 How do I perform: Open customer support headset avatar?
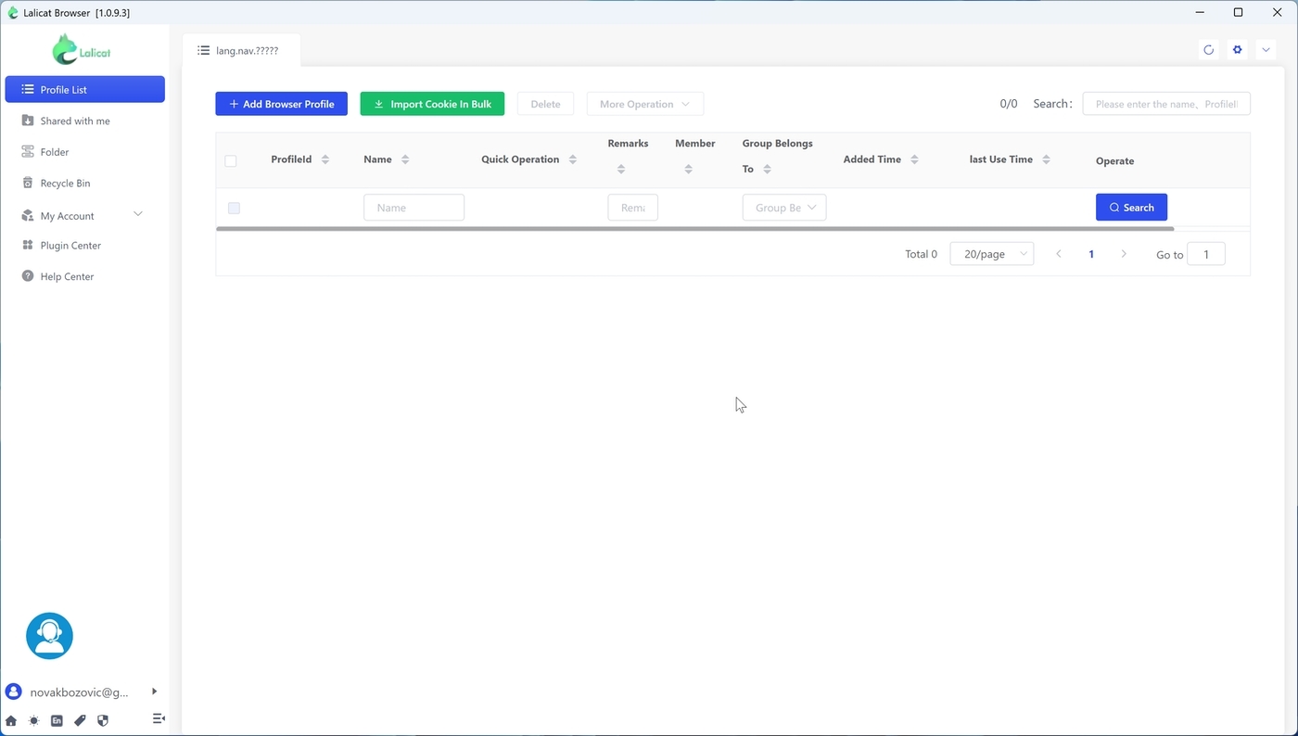49,636
